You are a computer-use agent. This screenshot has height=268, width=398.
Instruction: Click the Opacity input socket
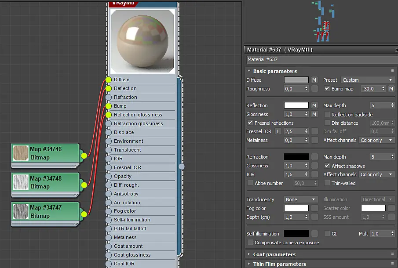pos(108,176)
